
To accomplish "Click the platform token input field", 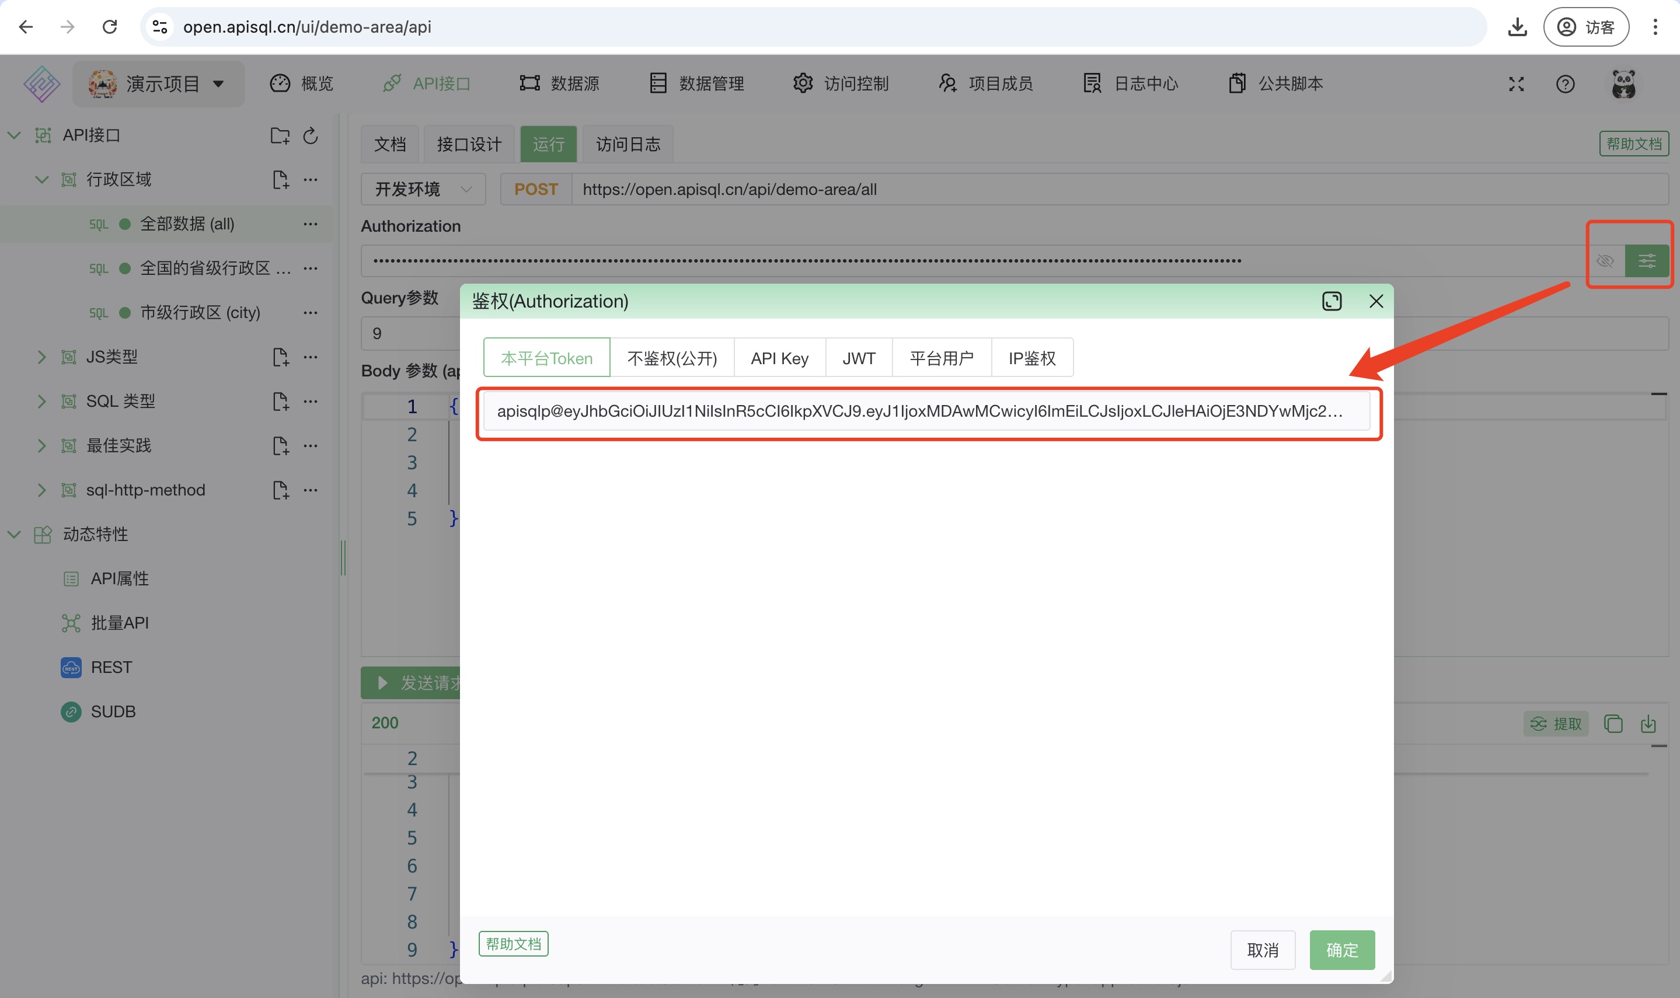I will click(925, 411).
